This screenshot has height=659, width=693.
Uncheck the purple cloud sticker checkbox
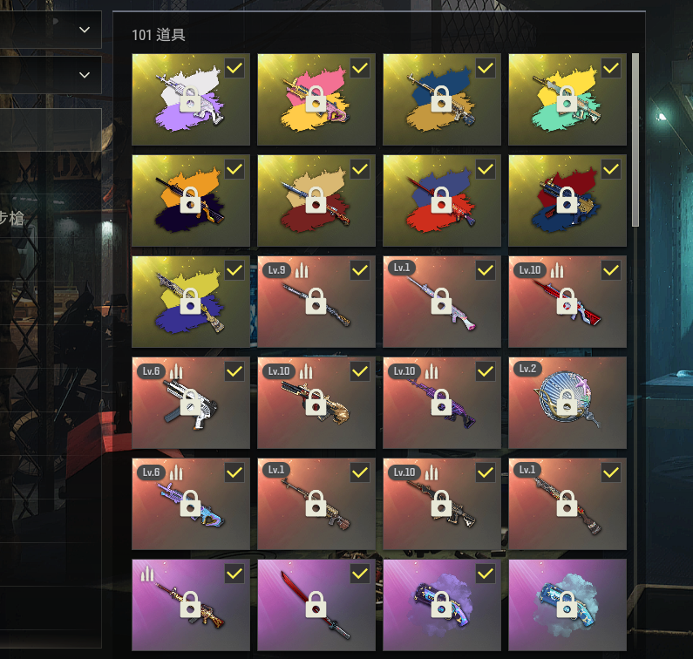pos(486,574)
